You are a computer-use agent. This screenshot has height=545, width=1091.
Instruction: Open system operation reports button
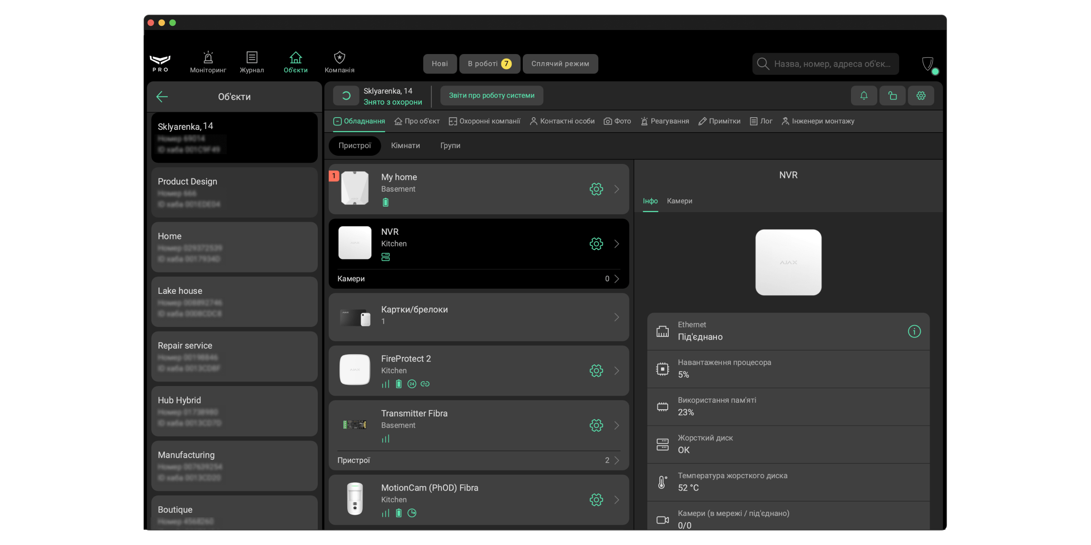tap(492, 96)
